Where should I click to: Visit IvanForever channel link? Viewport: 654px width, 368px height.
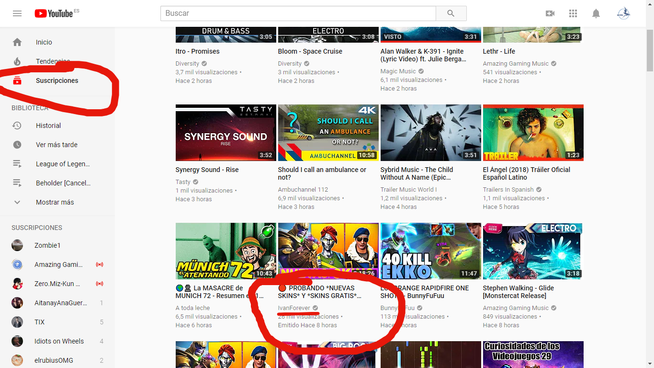click(x=294, y=308)
